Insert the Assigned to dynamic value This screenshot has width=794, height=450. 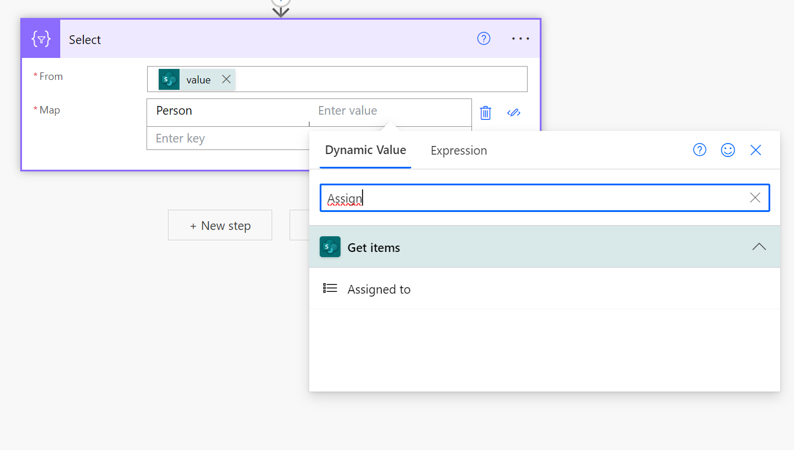point(379,288)
